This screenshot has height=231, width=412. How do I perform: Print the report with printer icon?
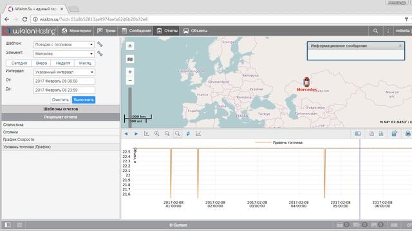pos(407,133)
